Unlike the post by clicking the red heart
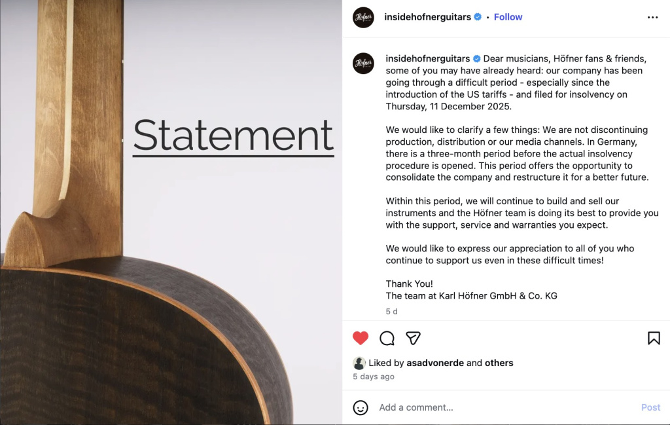670x425 pixels. point(360,339)
